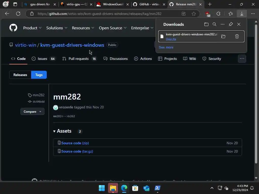Open the virtio-win owner link
The height and width of the screenshot is (194, 259).
[26, 45]
